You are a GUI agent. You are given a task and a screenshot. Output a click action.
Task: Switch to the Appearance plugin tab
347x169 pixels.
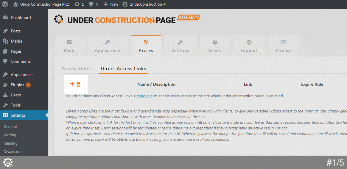[107, 46]
